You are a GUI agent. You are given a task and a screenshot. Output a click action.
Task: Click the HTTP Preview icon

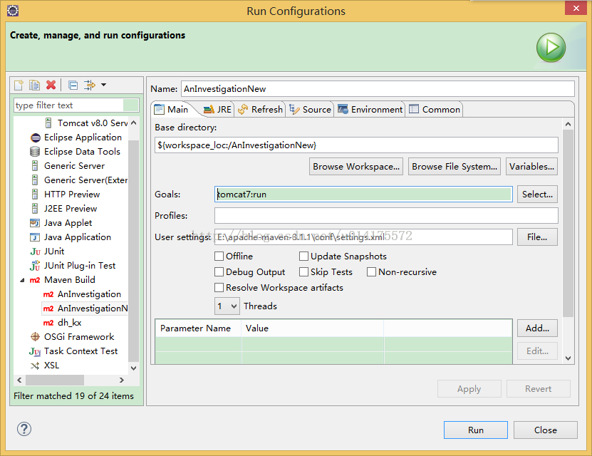[x=35, y=195]
